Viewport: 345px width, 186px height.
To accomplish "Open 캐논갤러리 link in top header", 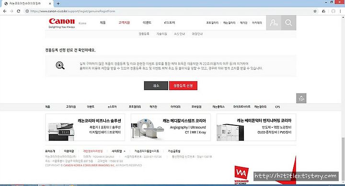I will click(229, 23).
